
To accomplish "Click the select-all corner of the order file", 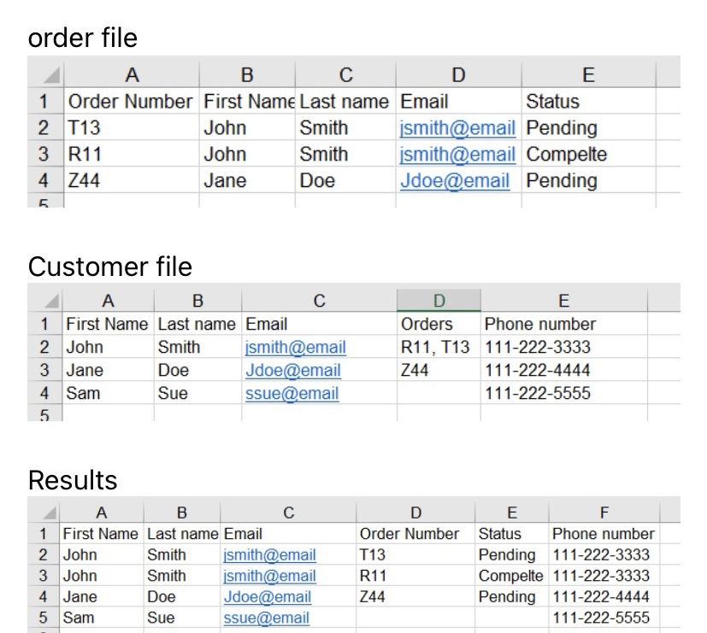I will [x=45, y=74].
